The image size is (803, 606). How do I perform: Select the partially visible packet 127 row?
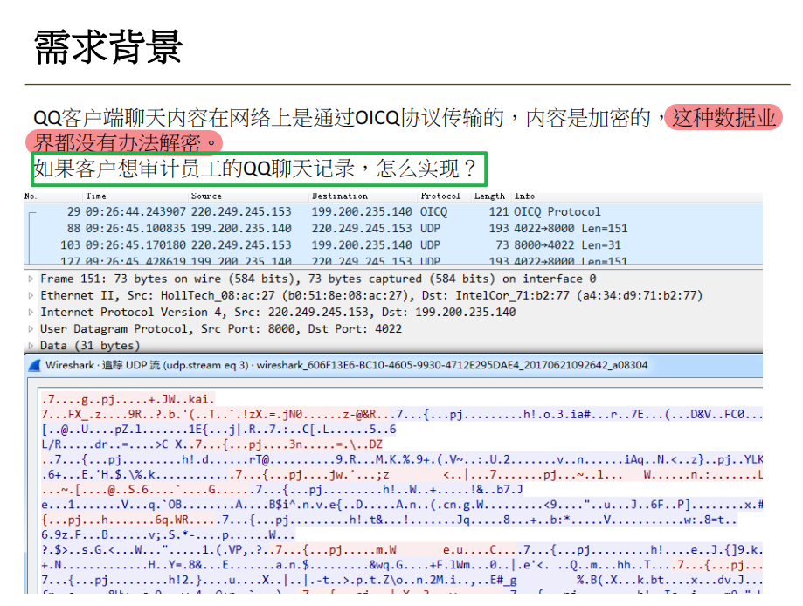(393, 259)
